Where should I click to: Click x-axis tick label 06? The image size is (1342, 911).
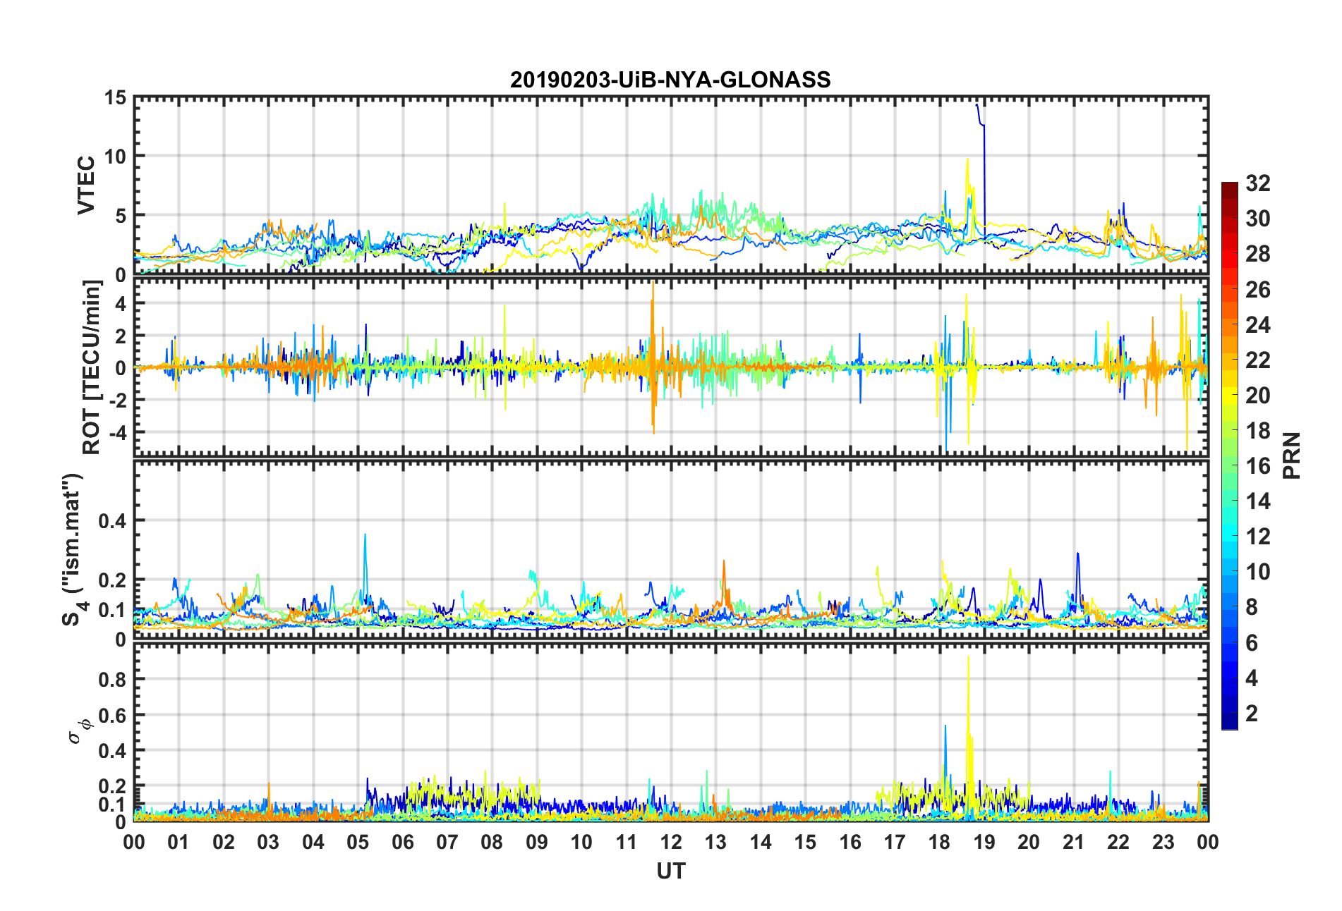click(x=402, y=842)
